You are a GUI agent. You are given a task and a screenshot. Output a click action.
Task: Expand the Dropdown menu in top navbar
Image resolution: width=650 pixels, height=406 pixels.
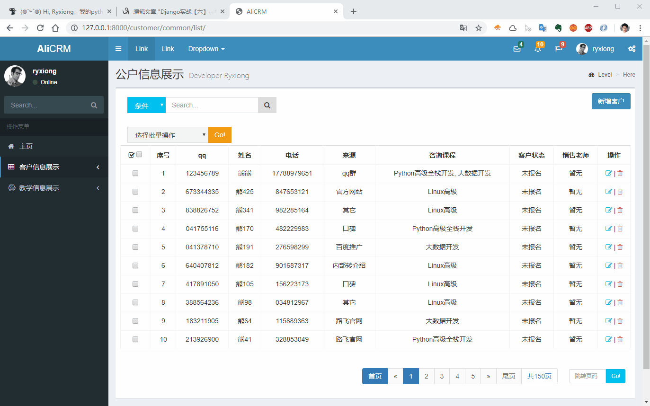pyautogui.click(x=206, y=48)
